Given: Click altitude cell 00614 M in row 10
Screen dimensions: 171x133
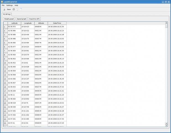Looking at the screenshot, I should (x=41, y=63).
